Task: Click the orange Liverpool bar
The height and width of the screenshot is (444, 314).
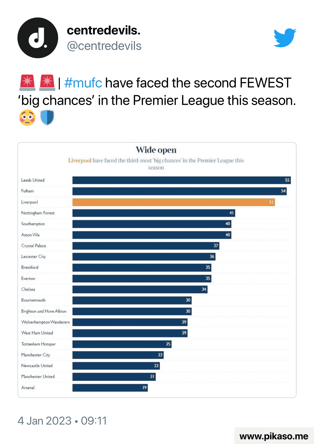Action: 174,202
